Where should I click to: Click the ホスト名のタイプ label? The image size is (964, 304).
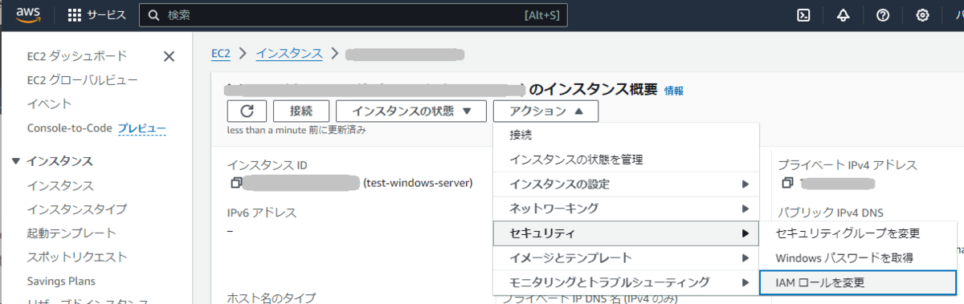point(272,298)
